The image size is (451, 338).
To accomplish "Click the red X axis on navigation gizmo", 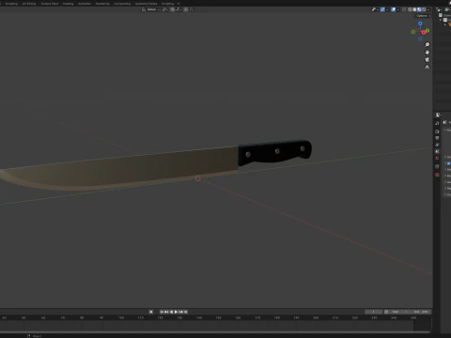I will pyautogui.click(x=424, y=32).
